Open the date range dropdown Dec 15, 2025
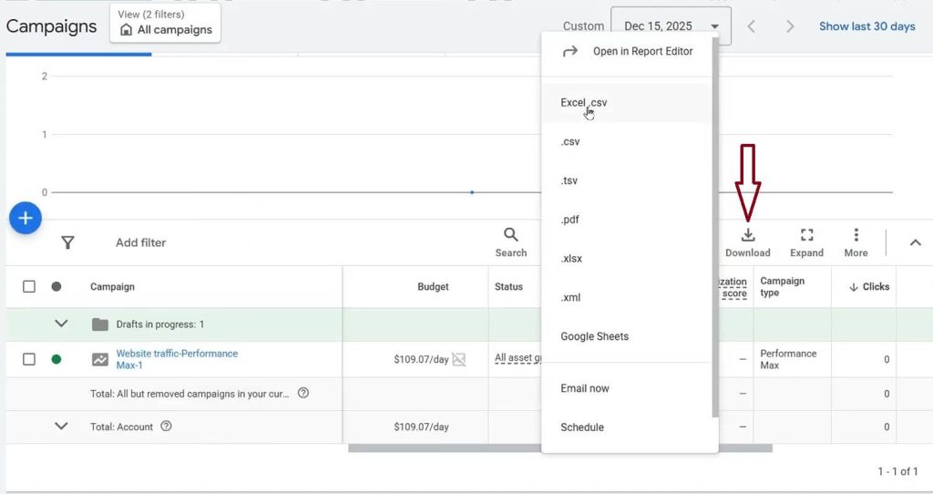 [671, 26]
